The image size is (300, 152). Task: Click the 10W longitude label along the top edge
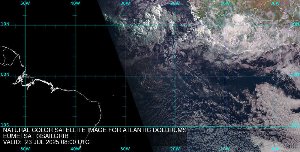coord(225,3)
